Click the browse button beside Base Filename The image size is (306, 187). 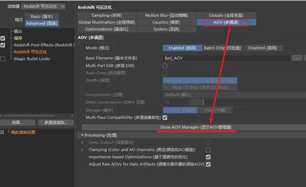pyautogui.click(x=297, y=58)
